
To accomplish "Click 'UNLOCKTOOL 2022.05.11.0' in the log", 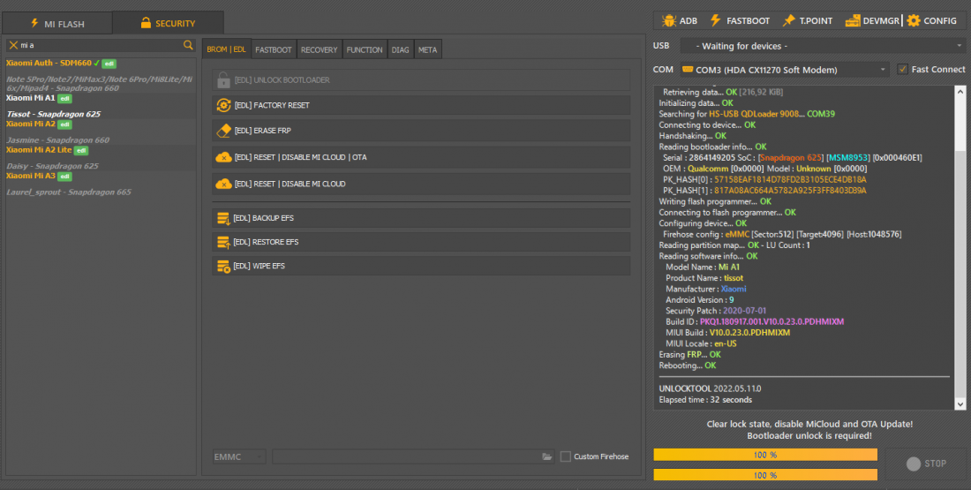I will coord(710,389).
